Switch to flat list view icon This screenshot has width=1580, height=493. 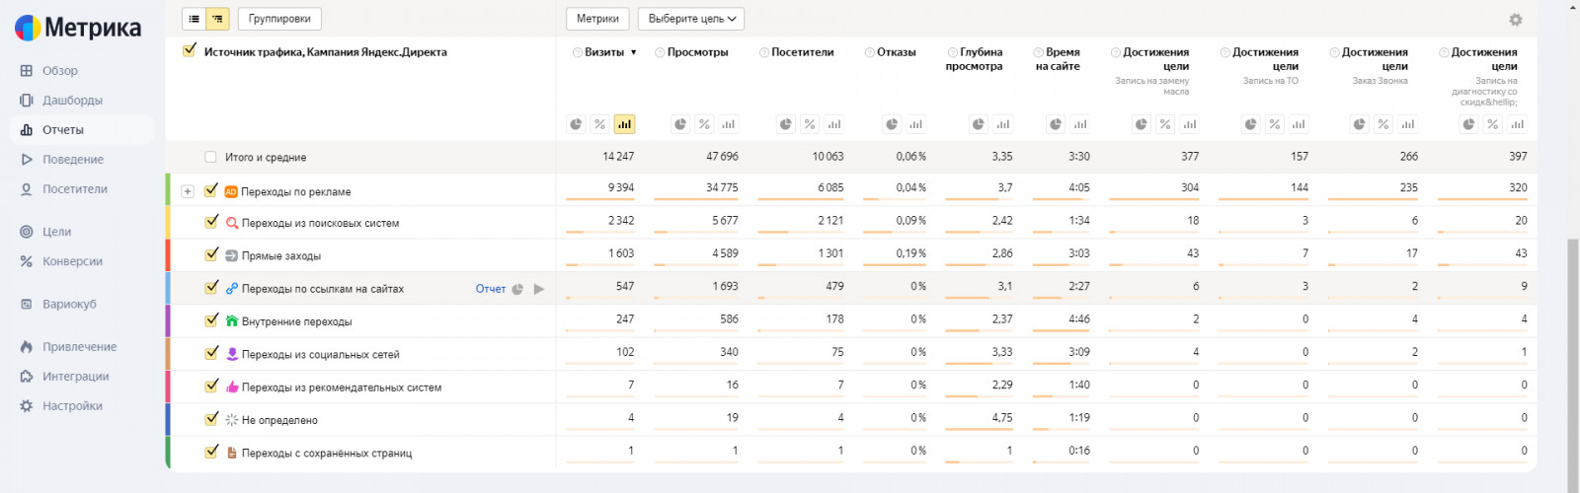[195, 19]
